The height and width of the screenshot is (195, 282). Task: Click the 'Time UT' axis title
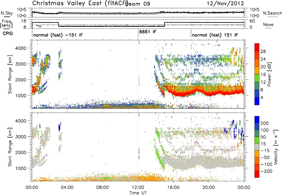coord(138,193)
